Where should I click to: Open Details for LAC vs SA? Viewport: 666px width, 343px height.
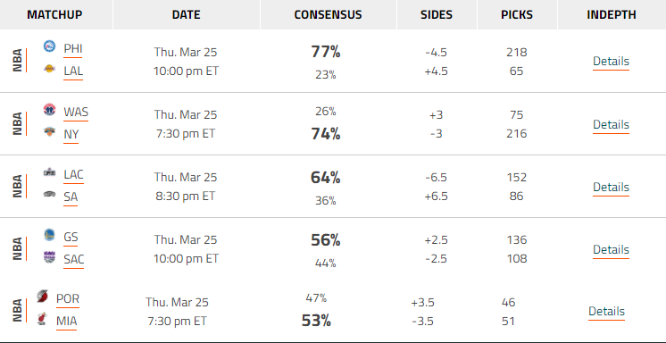pos(611,188)
